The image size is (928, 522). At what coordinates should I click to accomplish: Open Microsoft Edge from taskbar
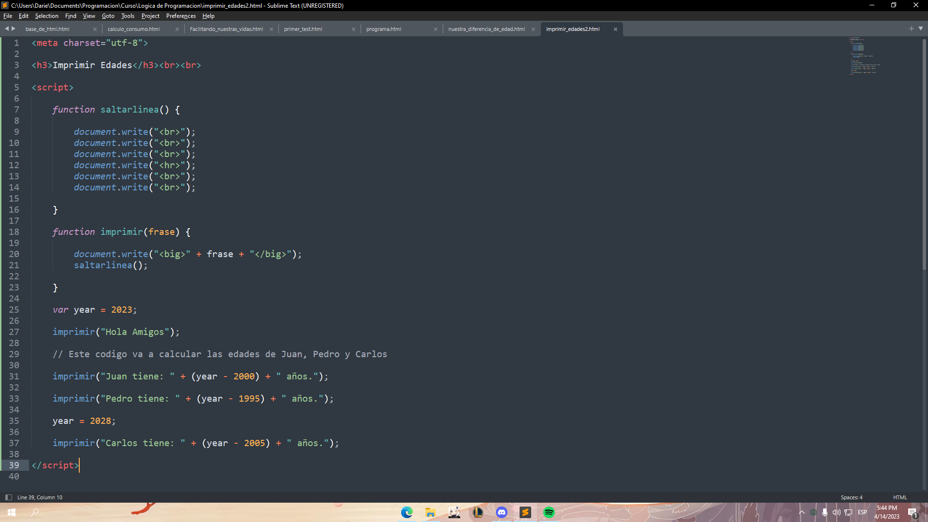(407, 512)
